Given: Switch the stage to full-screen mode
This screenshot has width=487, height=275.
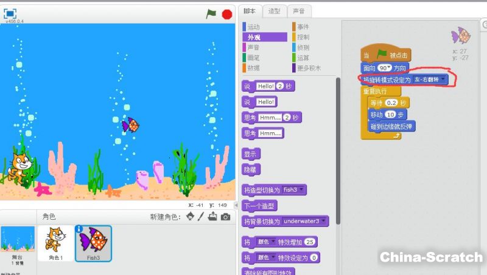Looking at the screenshot, I should coord(10,13).
